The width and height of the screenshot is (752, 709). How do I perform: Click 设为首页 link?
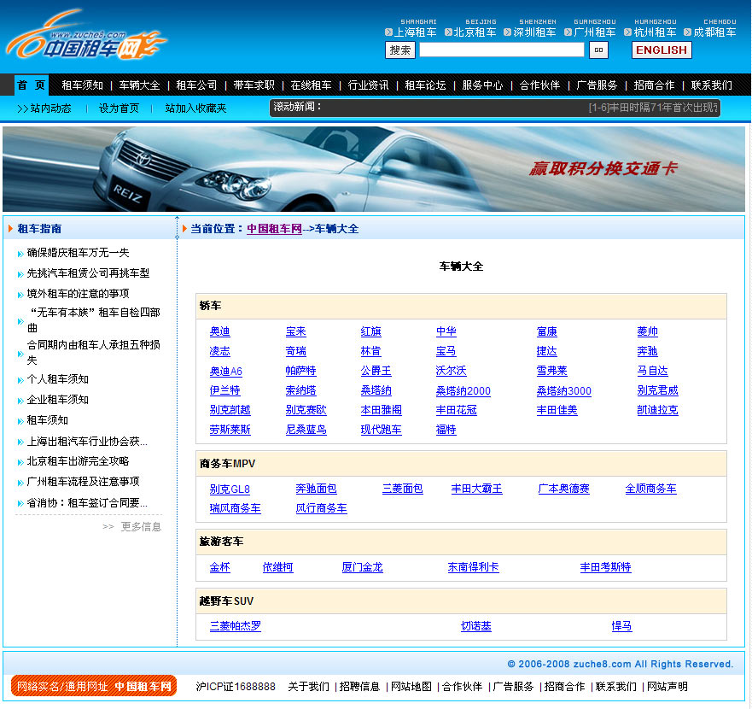click(119, 108)
